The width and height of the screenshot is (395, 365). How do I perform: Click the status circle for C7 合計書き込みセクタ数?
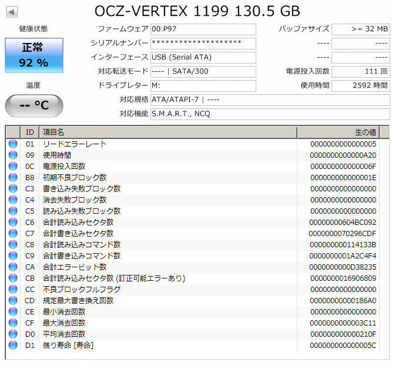(13, 233)
